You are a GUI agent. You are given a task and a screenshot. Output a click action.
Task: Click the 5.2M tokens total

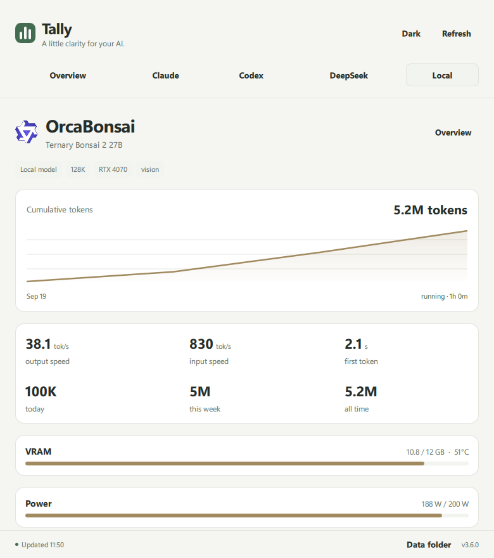coord(431,210)
